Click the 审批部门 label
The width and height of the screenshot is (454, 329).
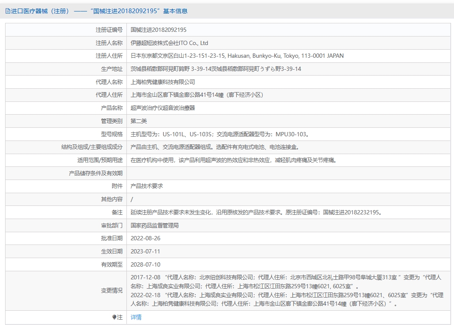pos(112,225)
